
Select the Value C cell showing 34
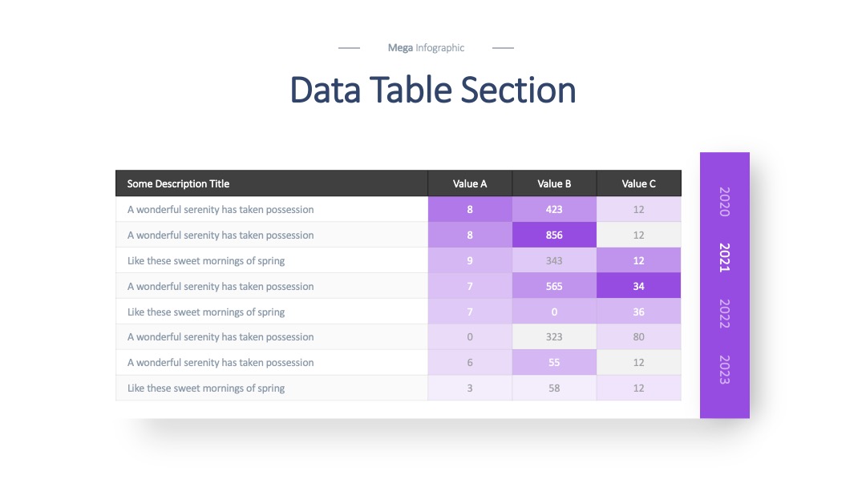[638, 286]
